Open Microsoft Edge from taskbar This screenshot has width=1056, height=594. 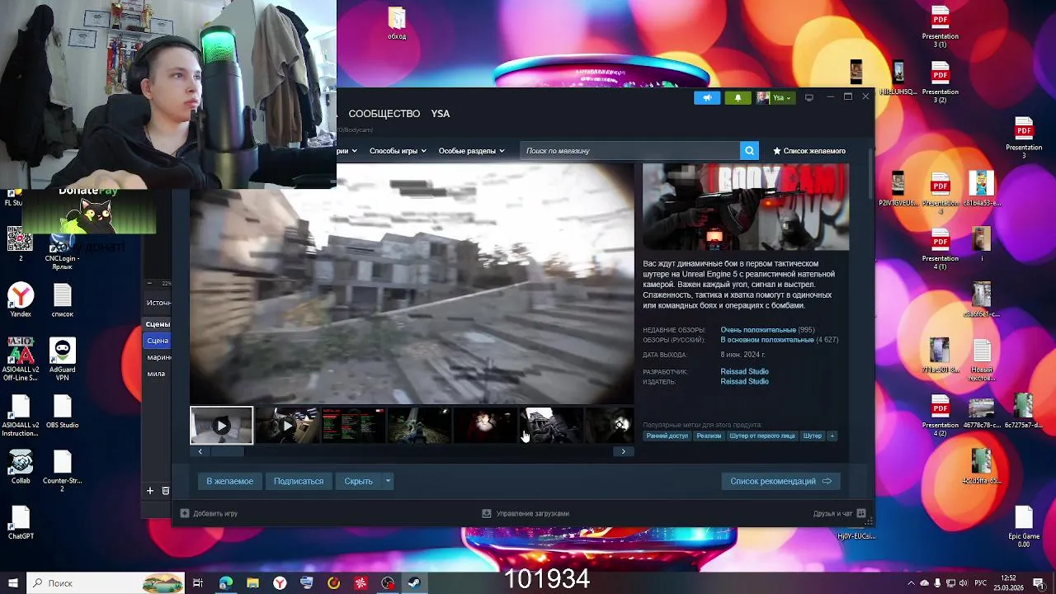[x=225, y=583]
